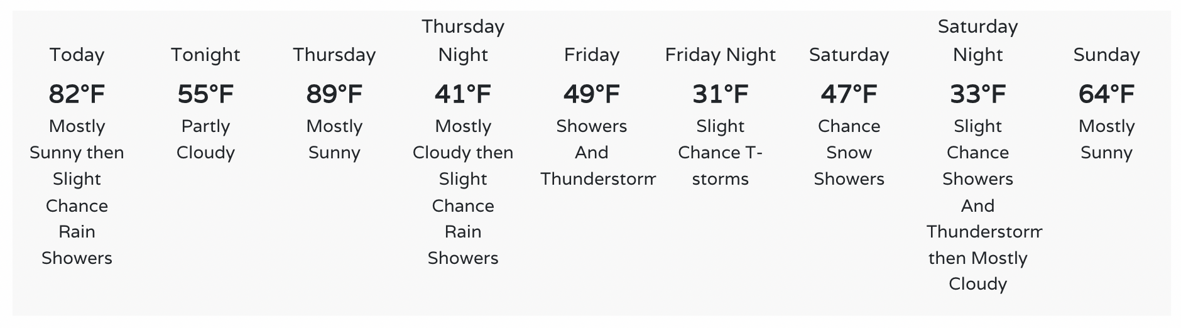Select the 49°F Friday temperature
The height and width of the screenshot is (328, 1181).
(x=592, y=94)
